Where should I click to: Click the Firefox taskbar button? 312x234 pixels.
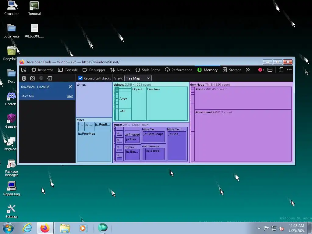tap(45, 228)
